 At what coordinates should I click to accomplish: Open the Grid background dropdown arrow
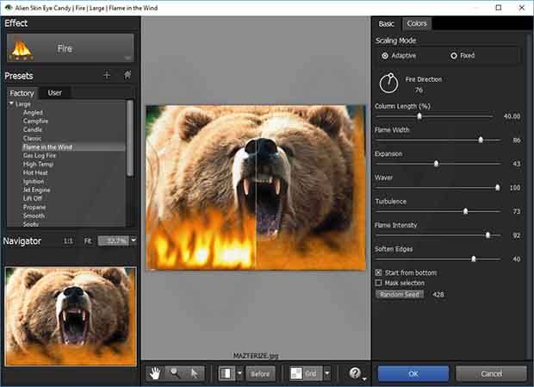[327, 374]
